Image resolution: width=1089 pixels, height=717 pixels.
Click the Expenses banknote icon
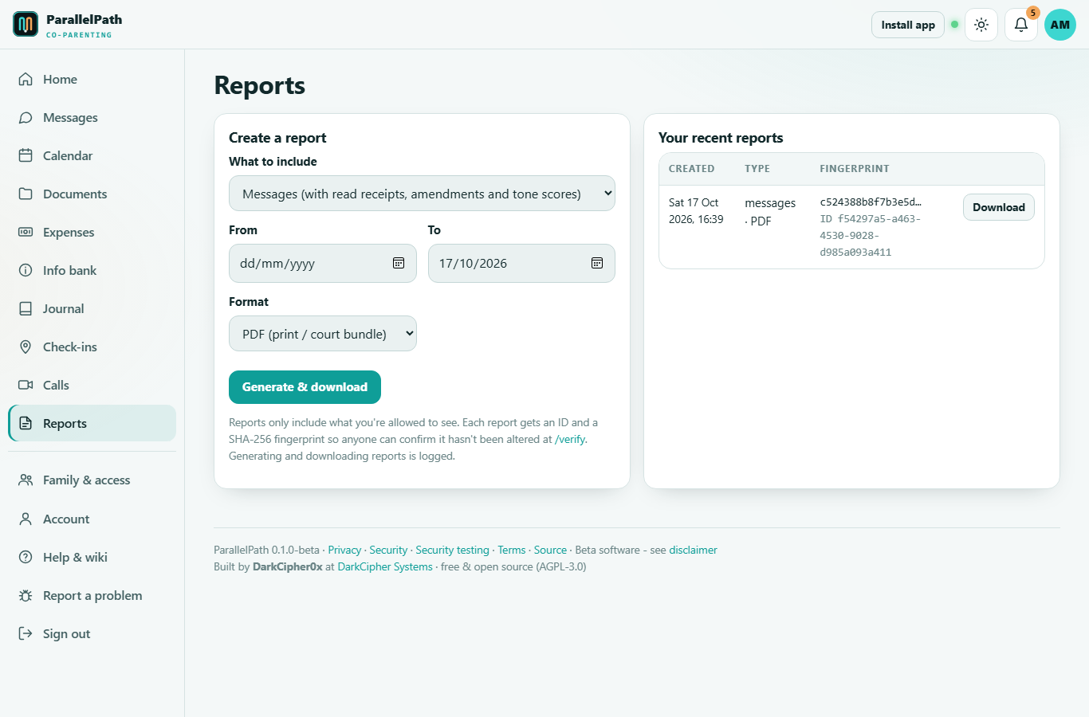[x=26, y=232]
